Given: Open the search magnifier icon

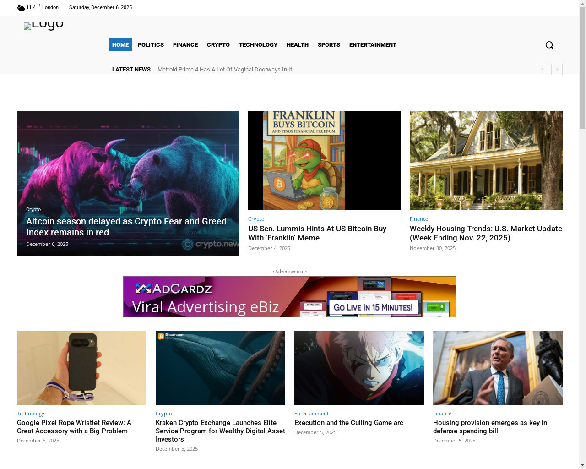Looking at the screenshot, I should pos(549,45).
